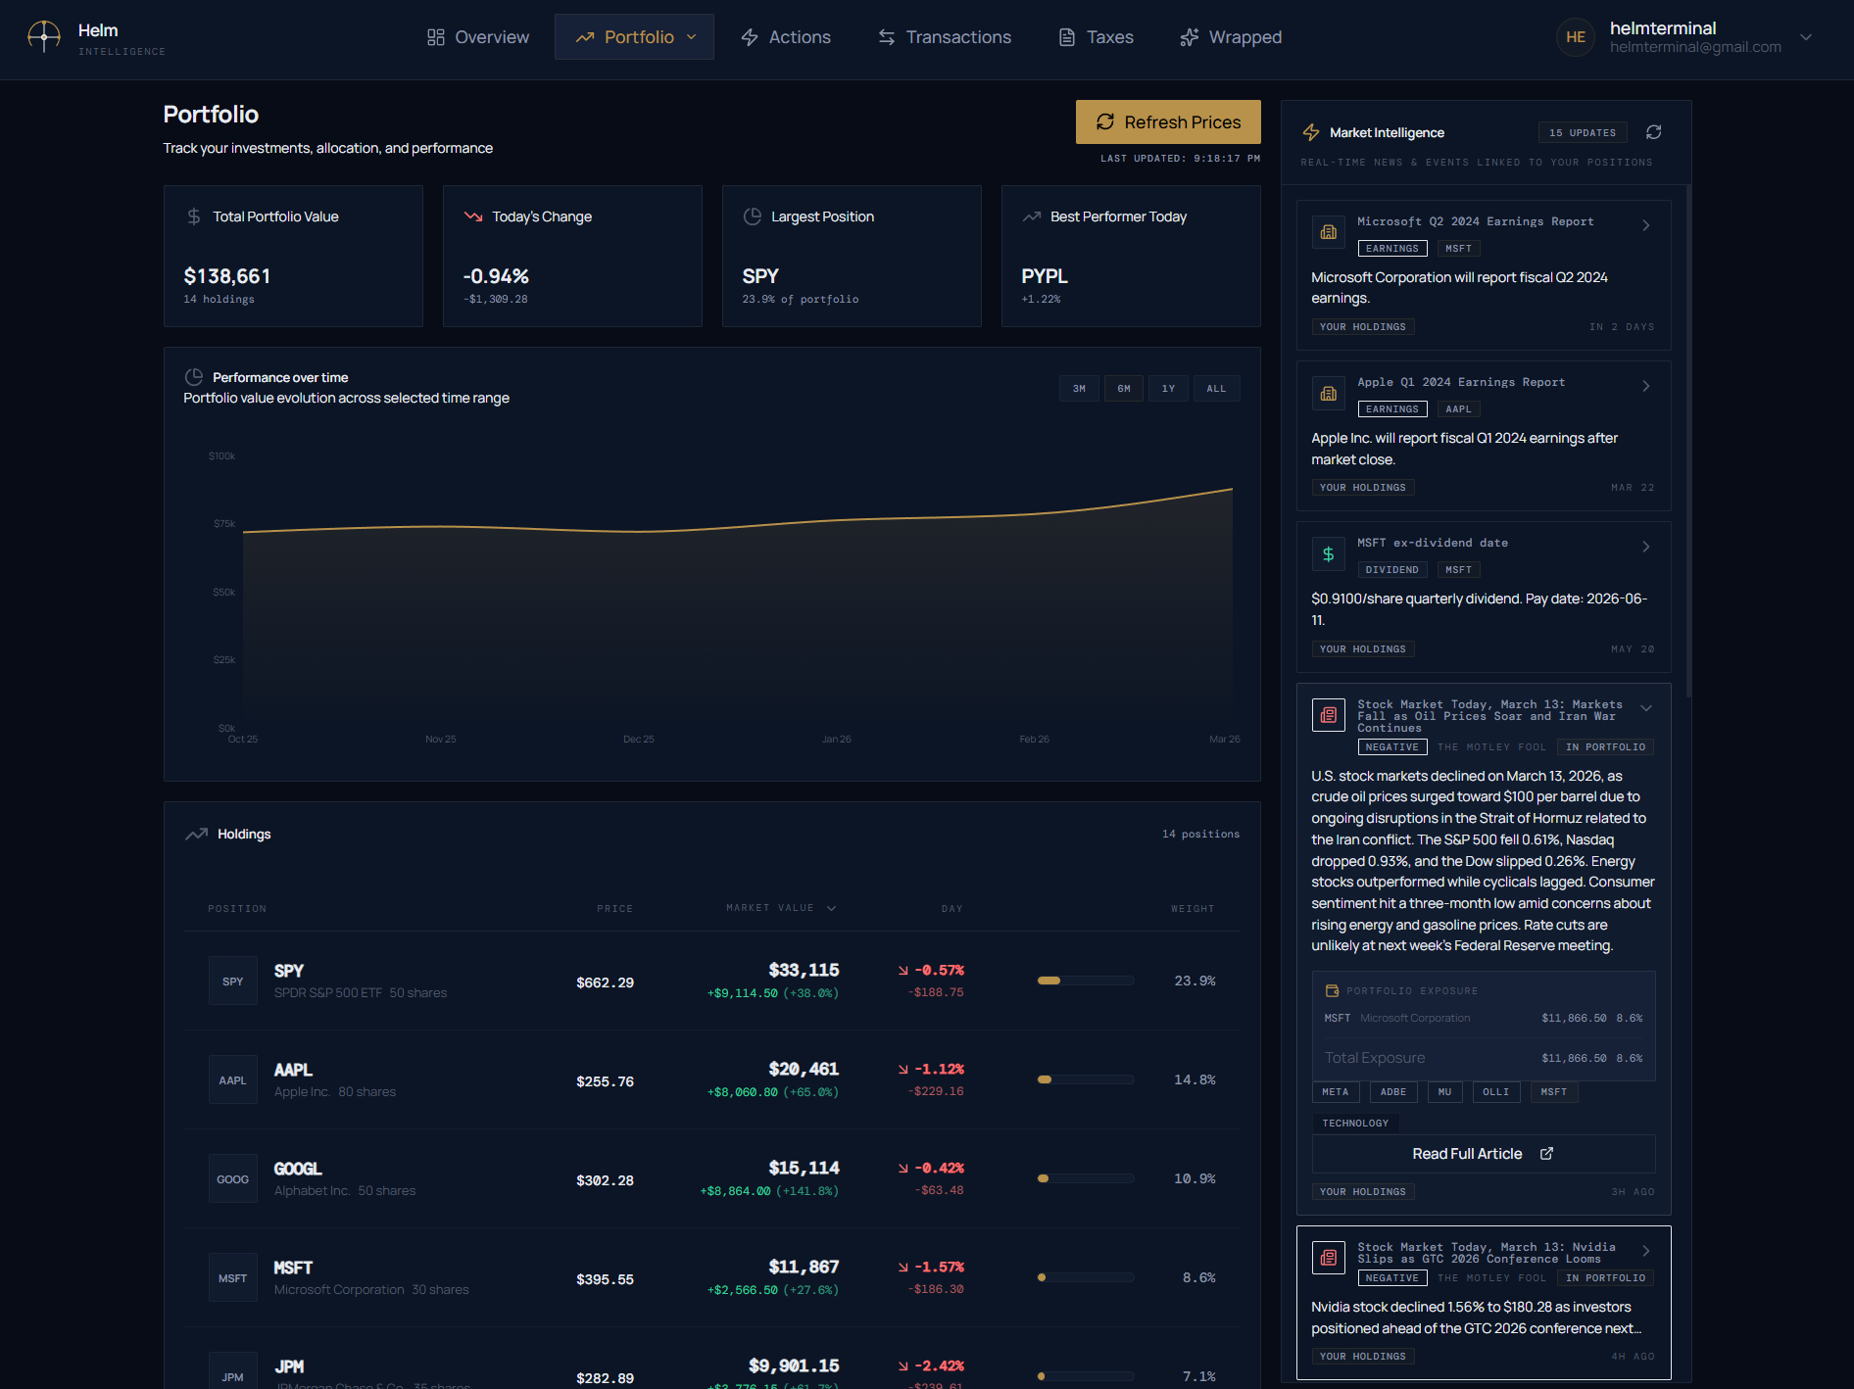Click the red news icon on Nvidia article
This screenshot has width=1854, height=1389.
pos(1329,1258)
